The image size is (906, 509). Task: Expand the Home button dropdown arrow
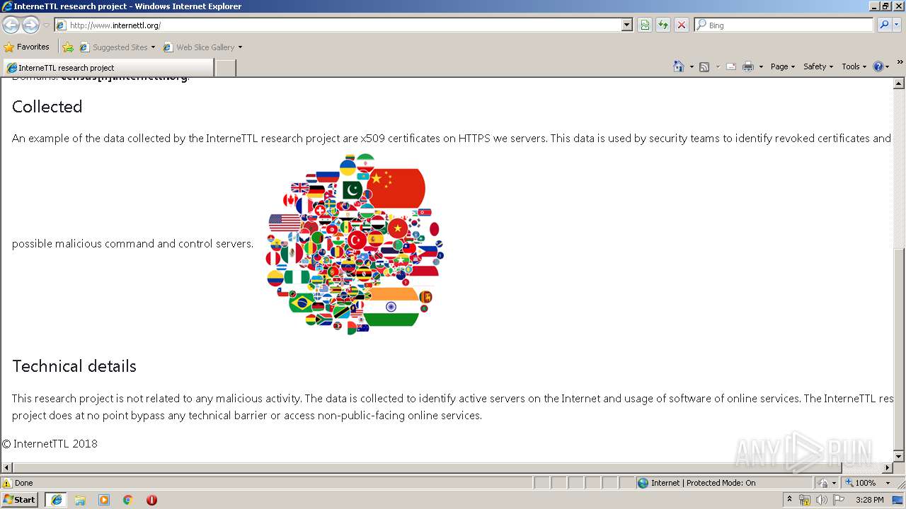pyautogui.click(x=692, y=66)
